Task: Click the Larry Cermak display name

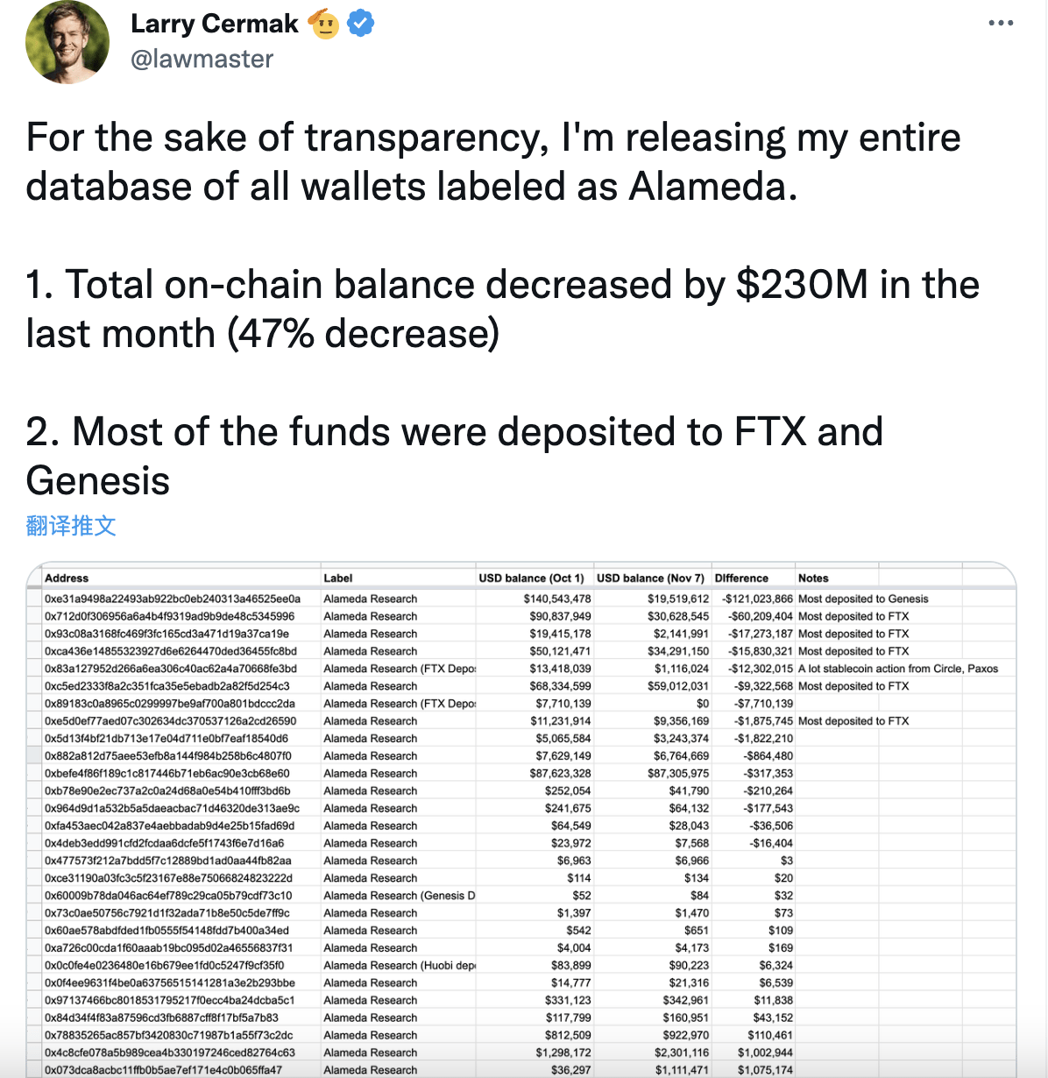Action: click(215, 24)
